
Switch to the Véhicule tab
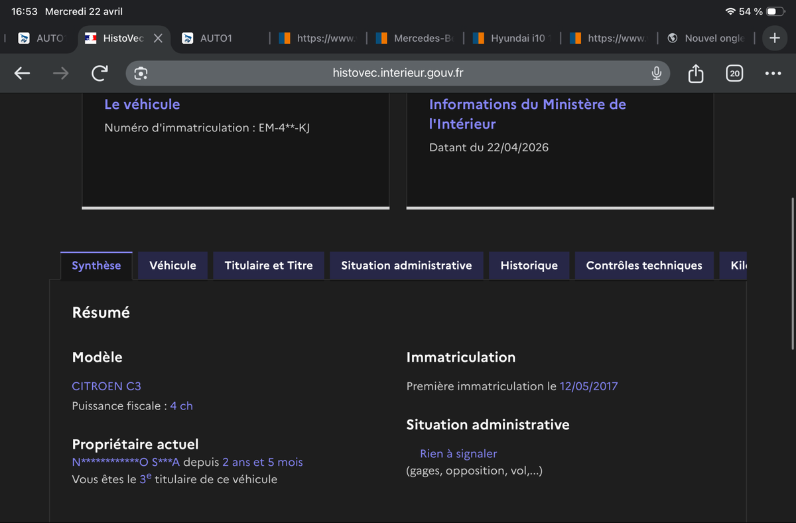click(172, 265)
